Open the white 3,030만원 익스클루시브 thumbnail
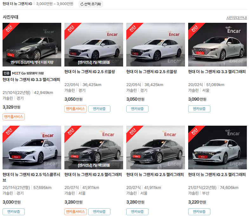The width and height of the screenshot is (251, 220). click(32, 148)
